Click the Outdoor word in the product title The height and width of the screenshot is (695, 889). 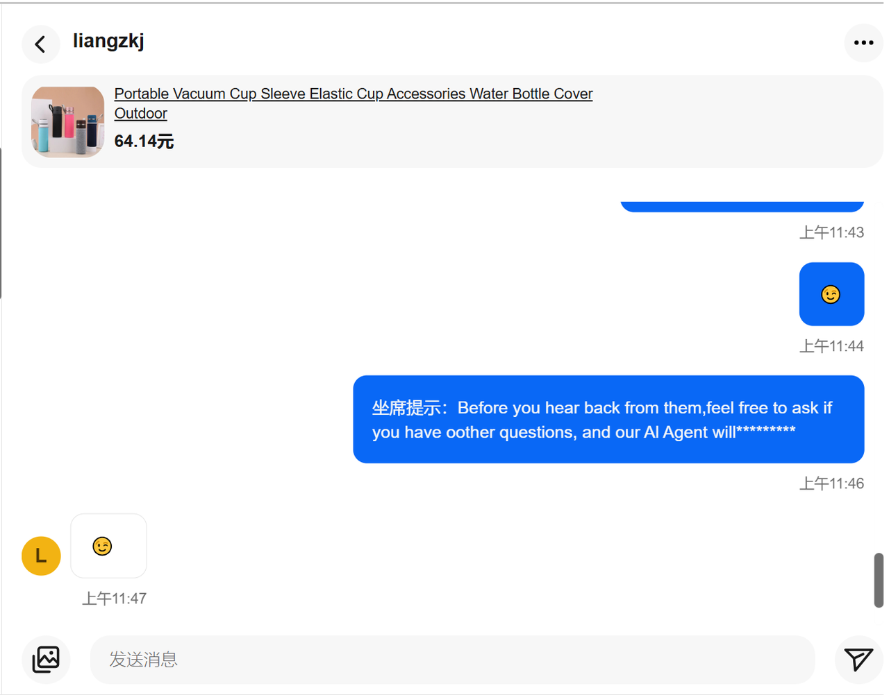click(x=141, y=114)
